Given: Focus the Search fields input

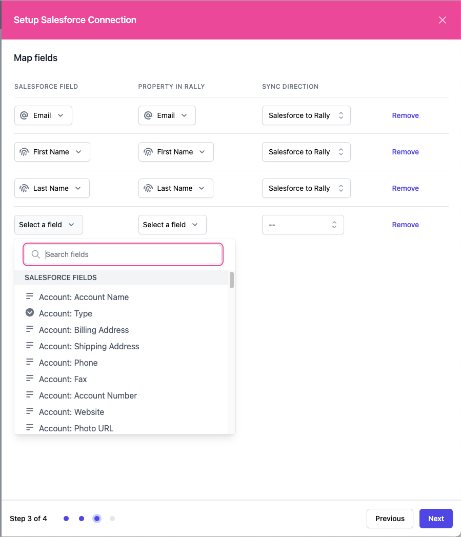Looking at the screenshot, I should point(123,254).
